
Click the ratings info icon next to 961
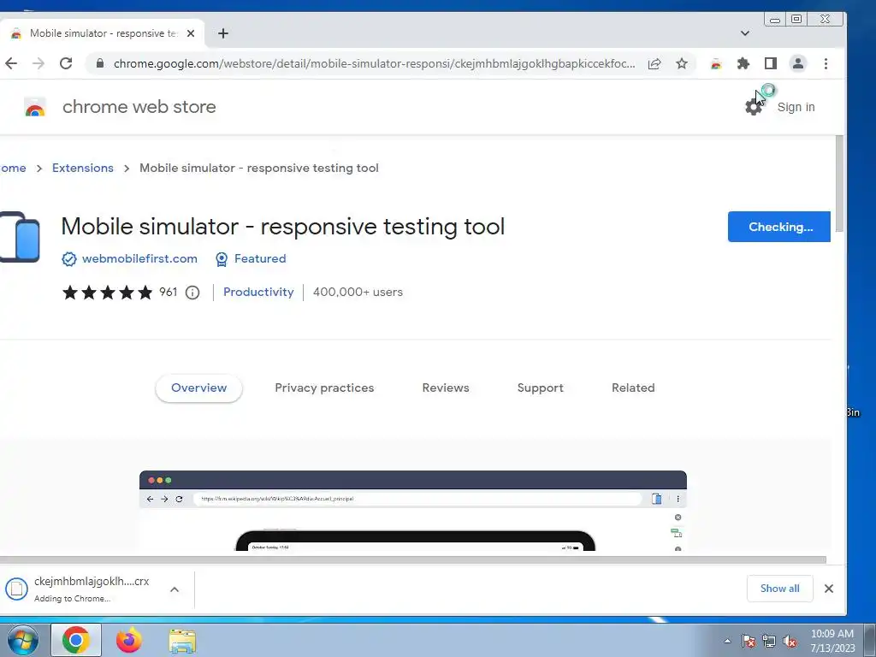192,293
